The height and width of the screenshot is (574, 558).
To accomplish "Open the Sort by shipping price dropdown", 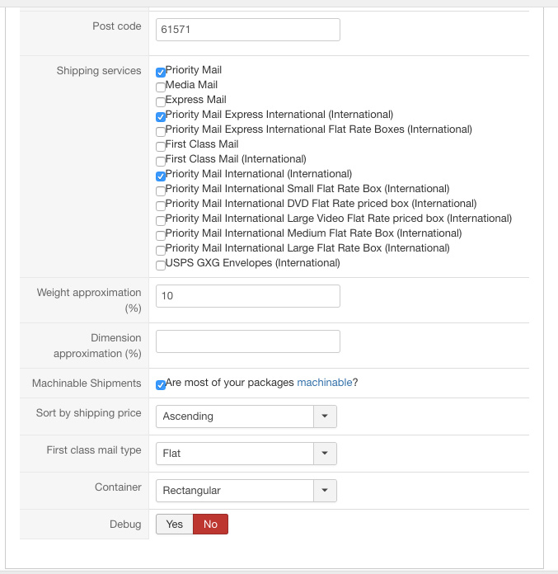I will (x=325, y=416).
